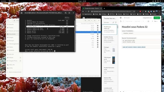Expand the note to full screen
The width and height of the screenshot is (164, 92).
coord(121,18)
